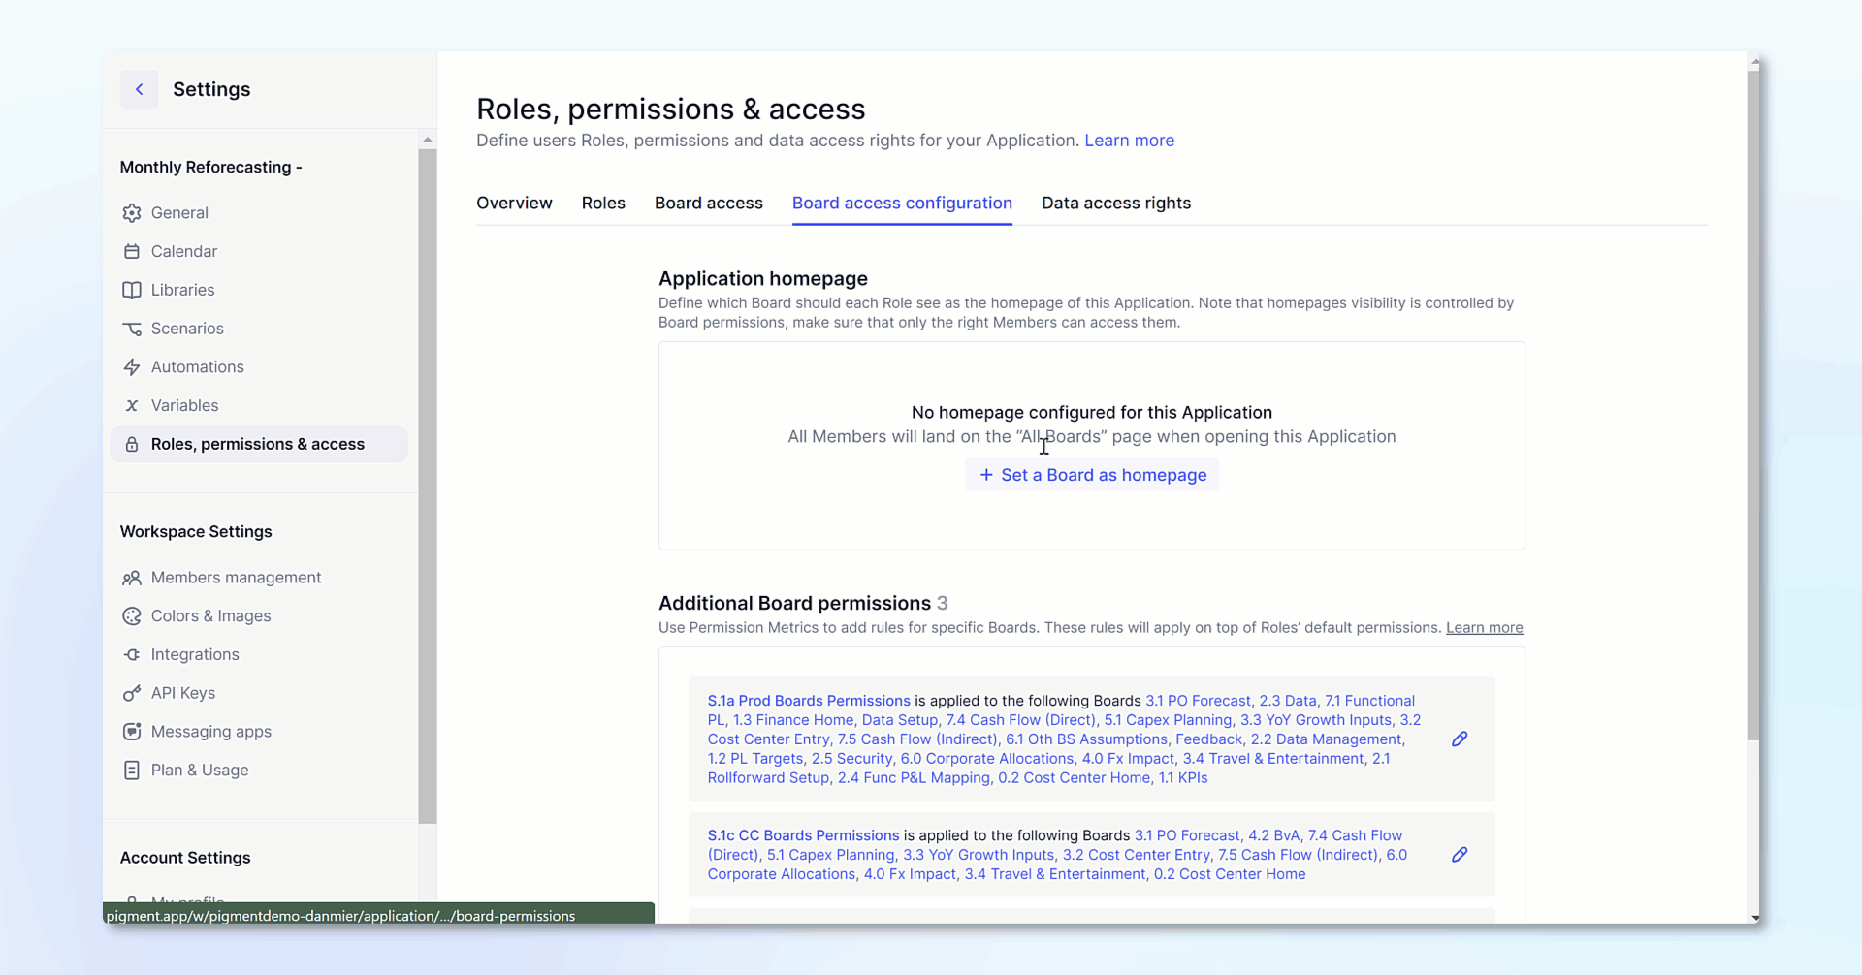The height and width of the screenshot is (975, 1862).
Task: Edit S.1c CC Boards Permissions with pencil icon
Action: [1460, 855]
